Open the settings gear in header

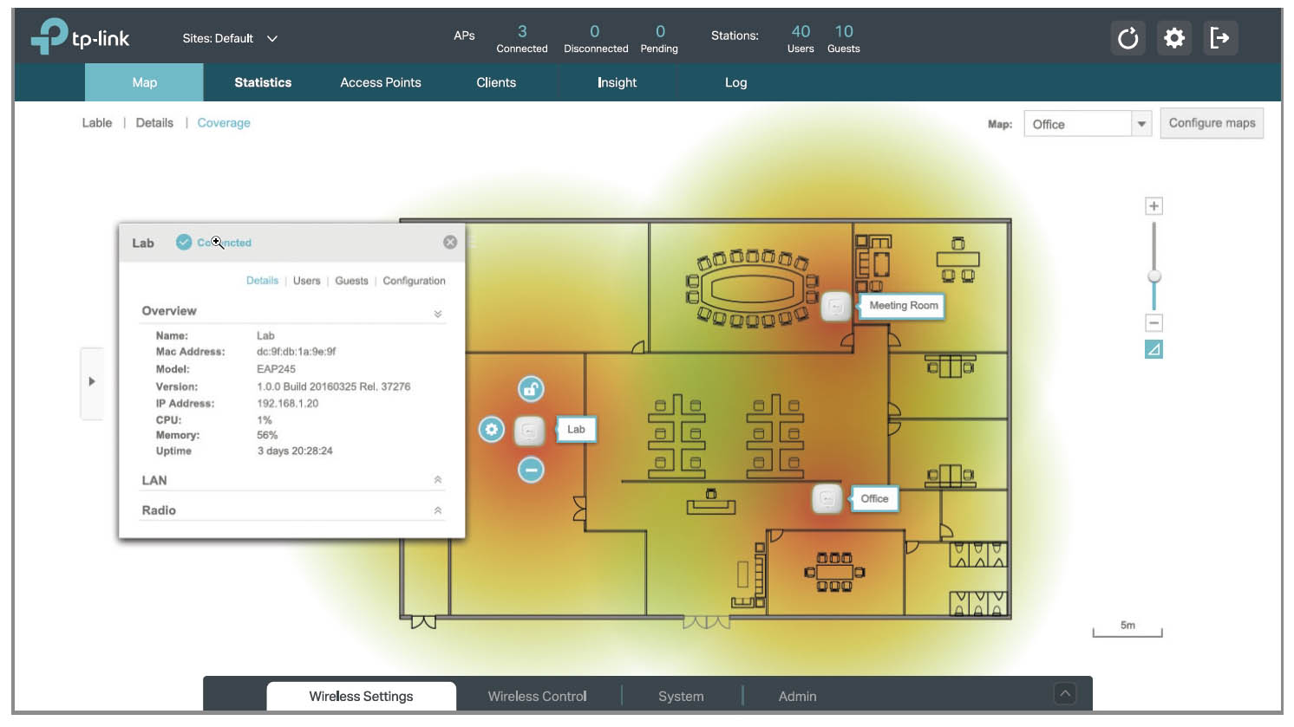(1173, 38)
